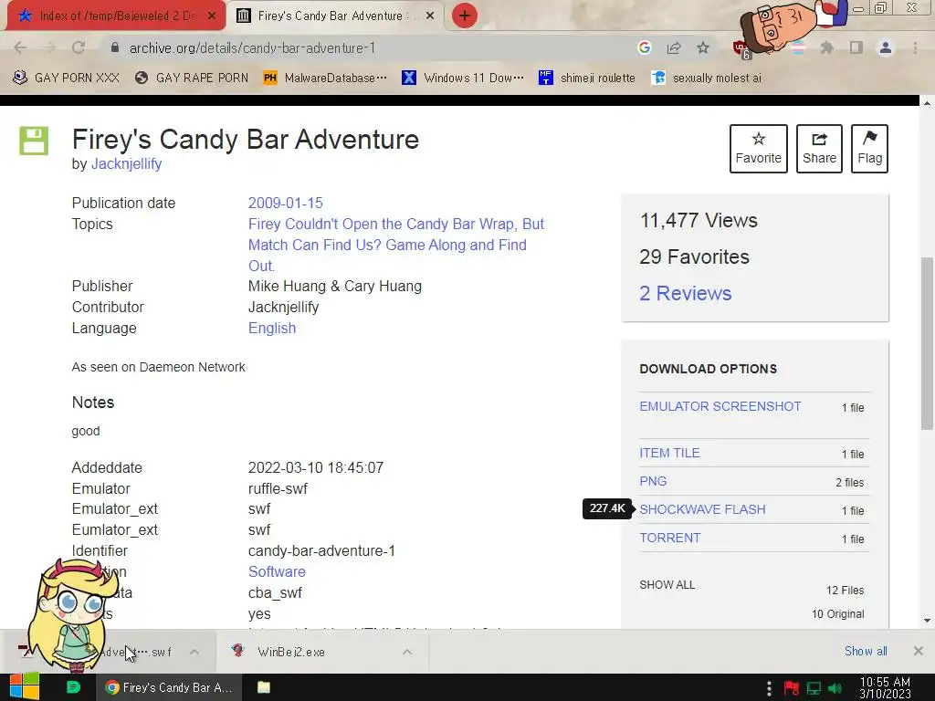935x701 pixels.
Task: Close the Index of /temp/Bejeweled tab
Action: click(212, 16)
